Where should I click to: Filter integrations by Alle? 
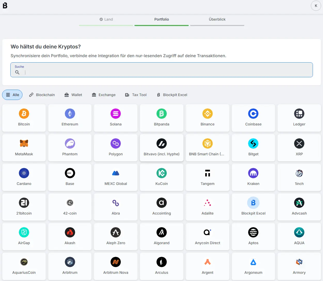tap(12, 95)
